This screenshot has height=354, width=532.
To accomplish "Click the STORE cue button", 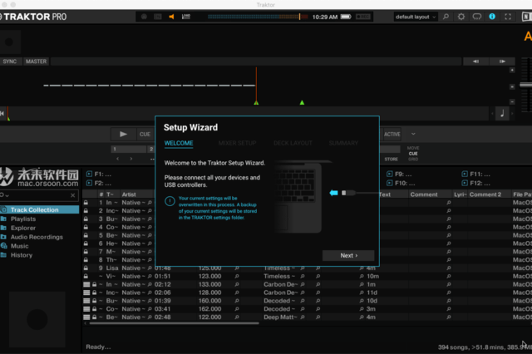I will click(391, 159).
